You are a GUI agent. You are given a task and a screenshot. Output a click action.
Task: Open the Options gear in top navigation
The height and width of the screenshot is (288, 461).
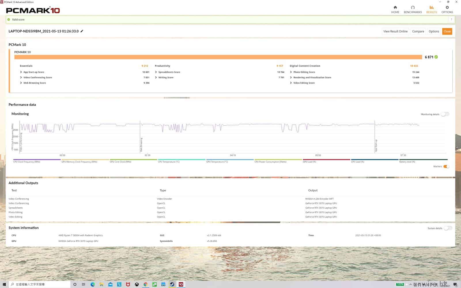point(447,9)
